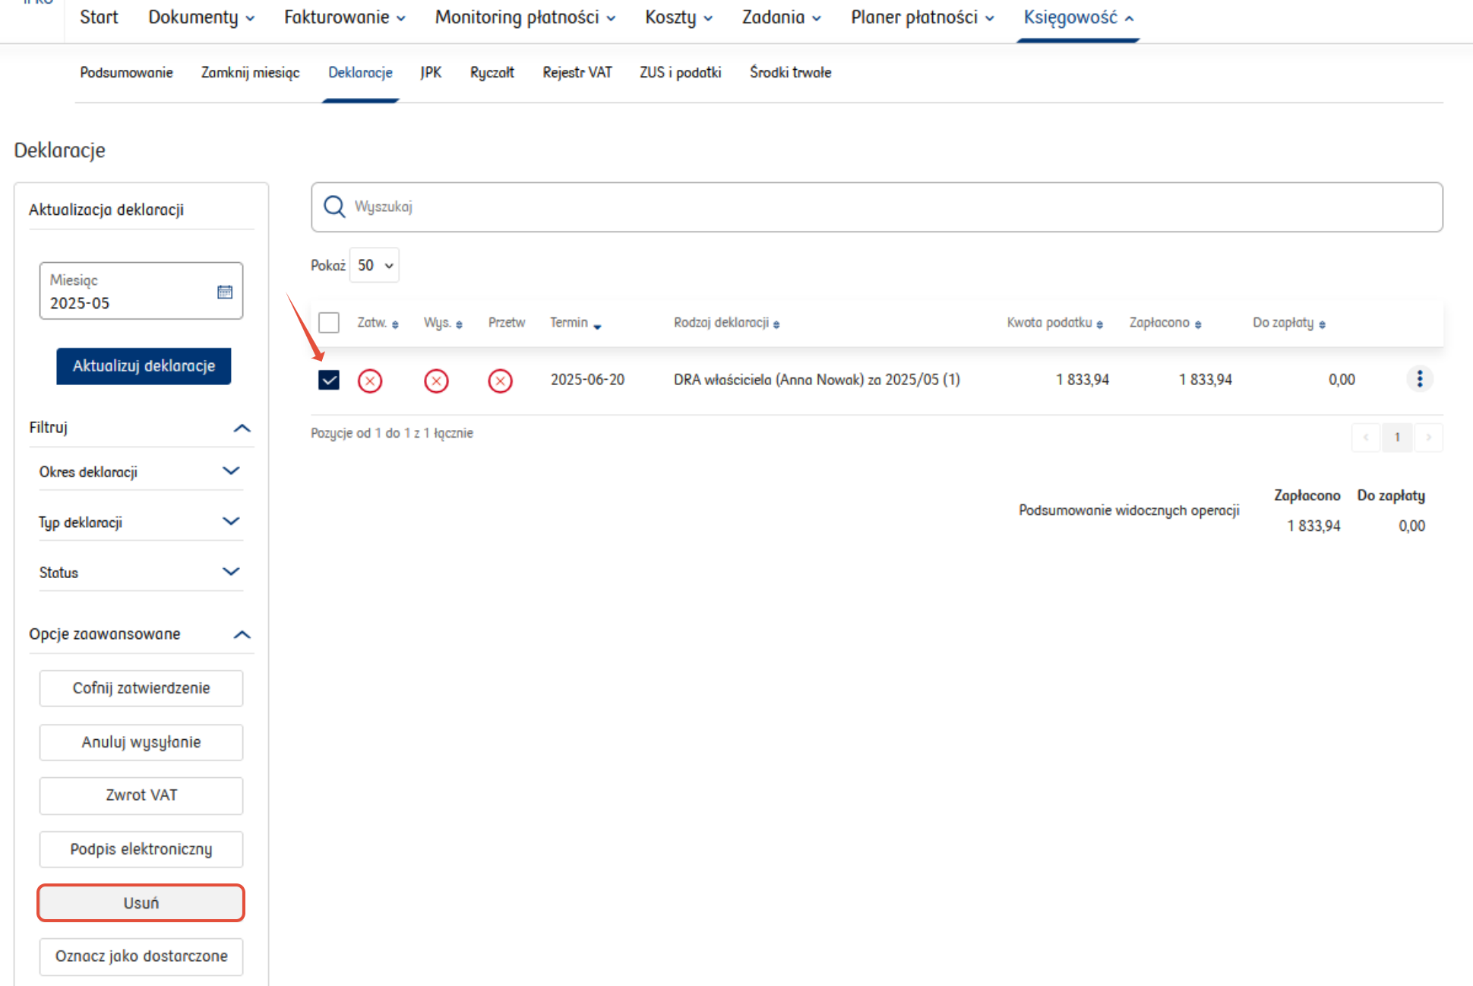
Task: Open the Pokaż 50 rows dropdown
Action: click(375, 265)
